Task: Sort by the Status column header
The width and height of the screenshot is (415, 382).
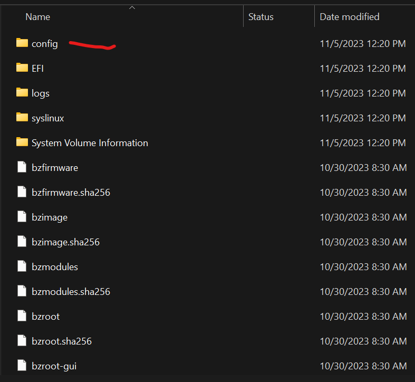Action: 260,17
